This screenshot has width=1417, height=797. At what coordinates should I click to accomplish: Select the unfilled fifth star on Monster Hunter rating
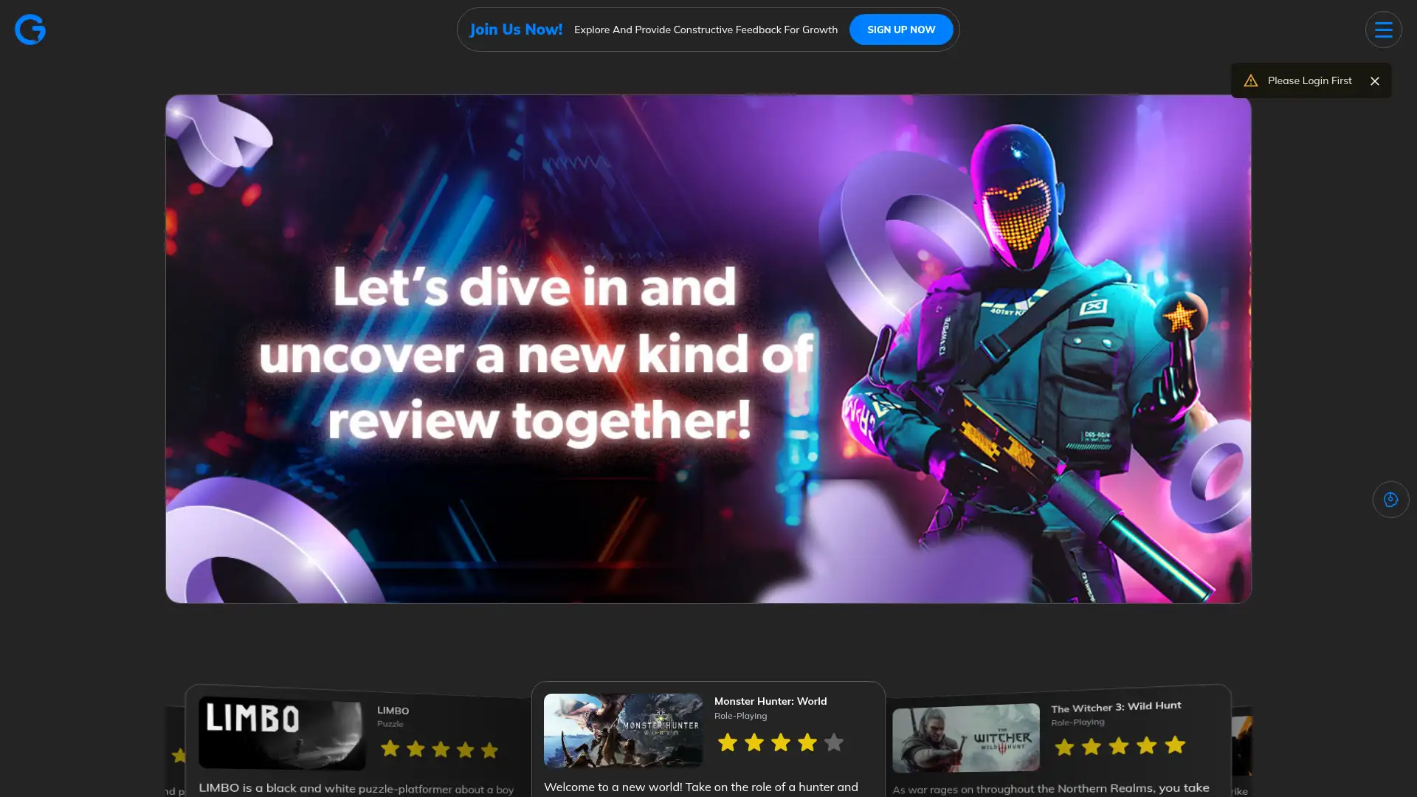[834, 742]
